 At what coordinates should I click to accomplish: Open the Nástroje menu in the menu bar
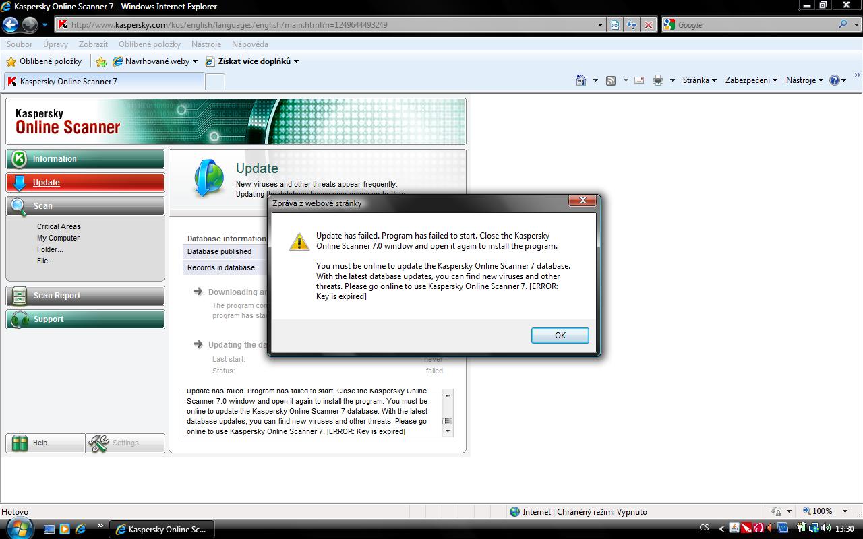(206, 44)
